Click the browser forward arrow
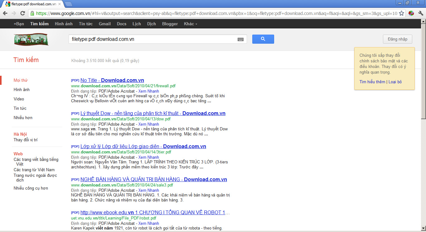 (14, 13)
